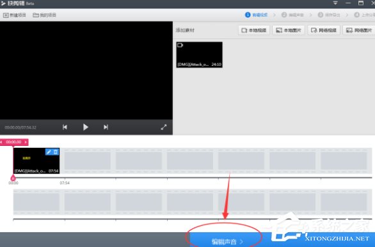Add 本地图片 local picture
The width and height of the screenshot is (375, 247).
pyautogui.click(x=289, y=30)
